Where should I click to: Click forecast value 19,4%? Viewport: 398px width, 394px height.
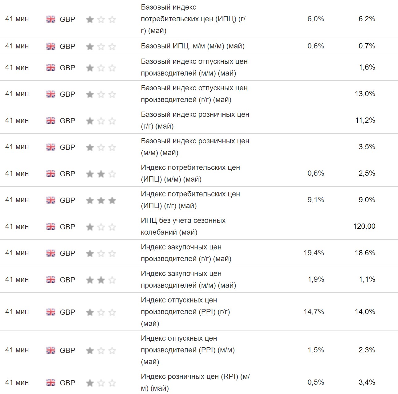(314, 253)
